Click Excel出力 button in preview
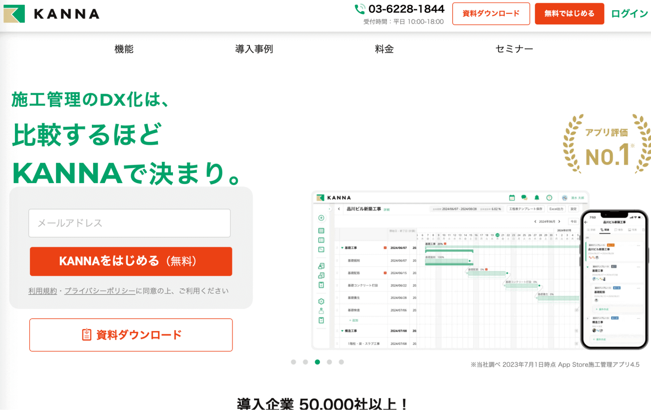The image size is (651, 410). tap(556, 209)
